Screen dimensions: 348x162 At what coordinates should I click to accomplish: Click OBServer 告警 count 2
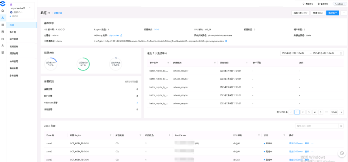point(137,102)
